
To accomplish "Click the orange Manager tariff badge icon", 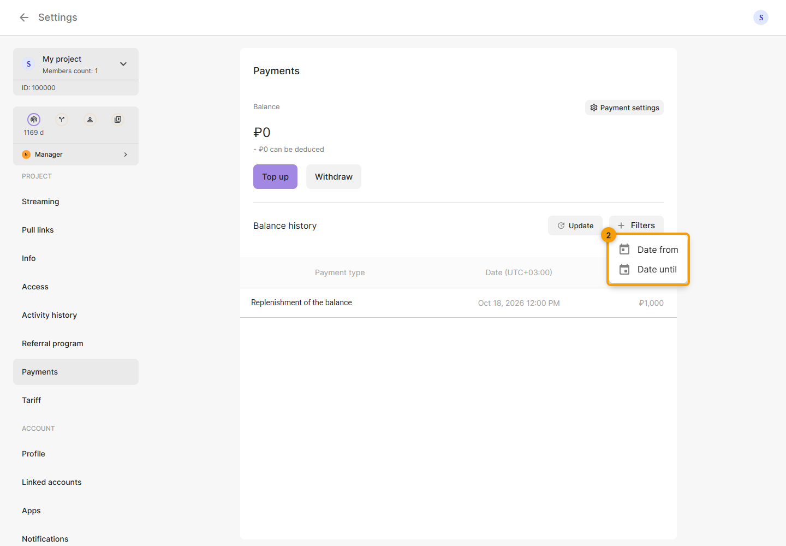I will click(x=26, y=155).
